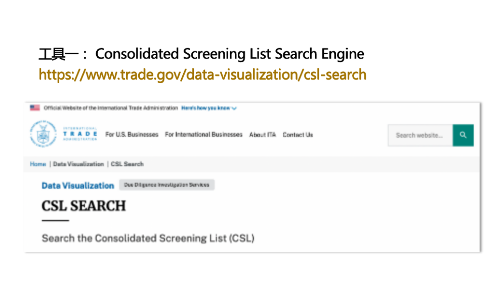Click the CSL SEARCH page heading
Viewport: 504px width, 304px height.
(83, 206)
